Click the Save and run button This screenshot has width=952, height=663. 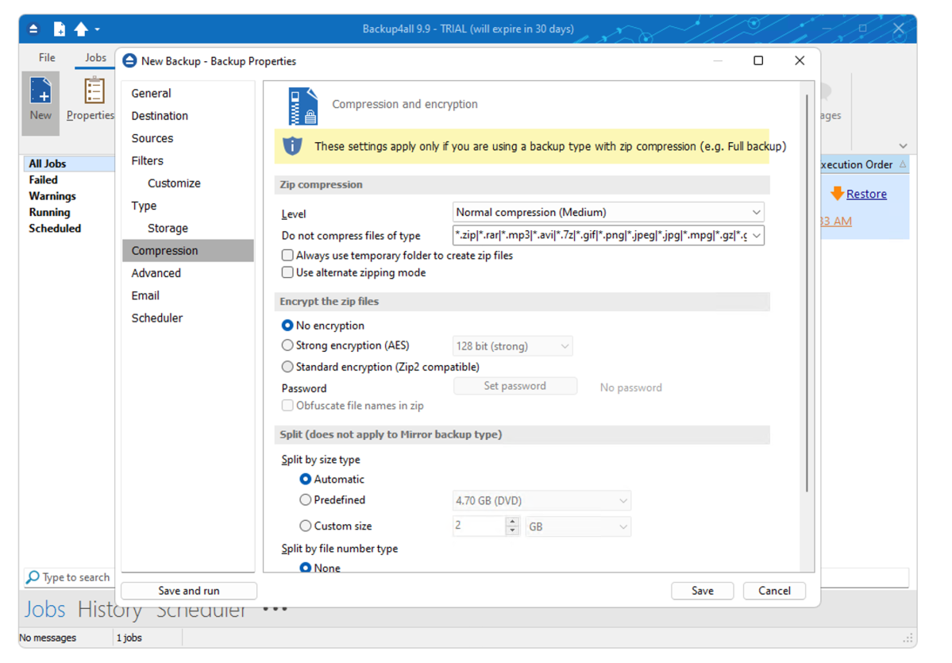point(189,590)
